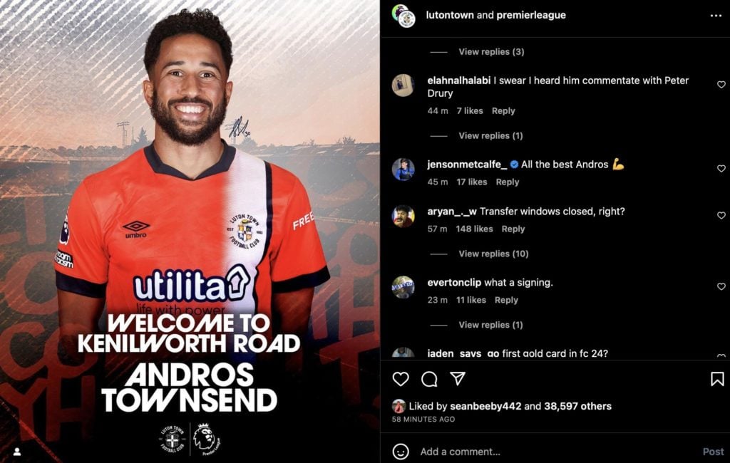730x463 pixels.
Task: Open comments with the speech bubble icon
Action: coord(429,379)
